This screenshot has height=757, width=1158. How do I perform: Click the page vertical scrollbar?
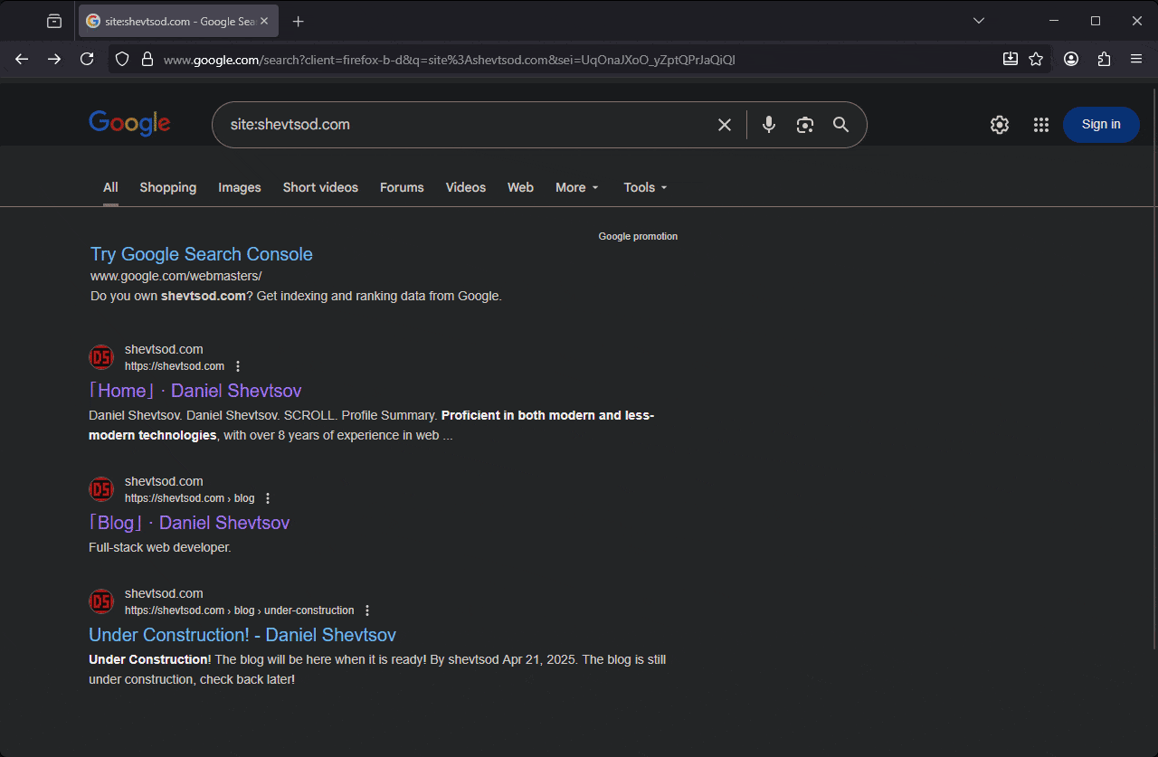1153,368
